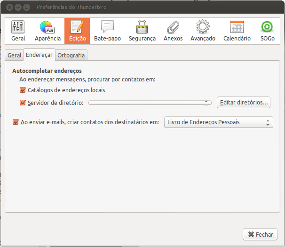Viewport: 285px width, 247px height.
Task: Toggle the Servidor de diretório checkbox
Action: point(23,103)
